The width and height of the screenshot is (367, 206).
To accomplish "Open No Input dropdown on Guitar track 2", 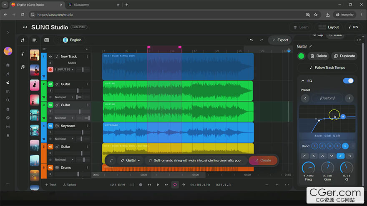I will [x=64, y=97].
